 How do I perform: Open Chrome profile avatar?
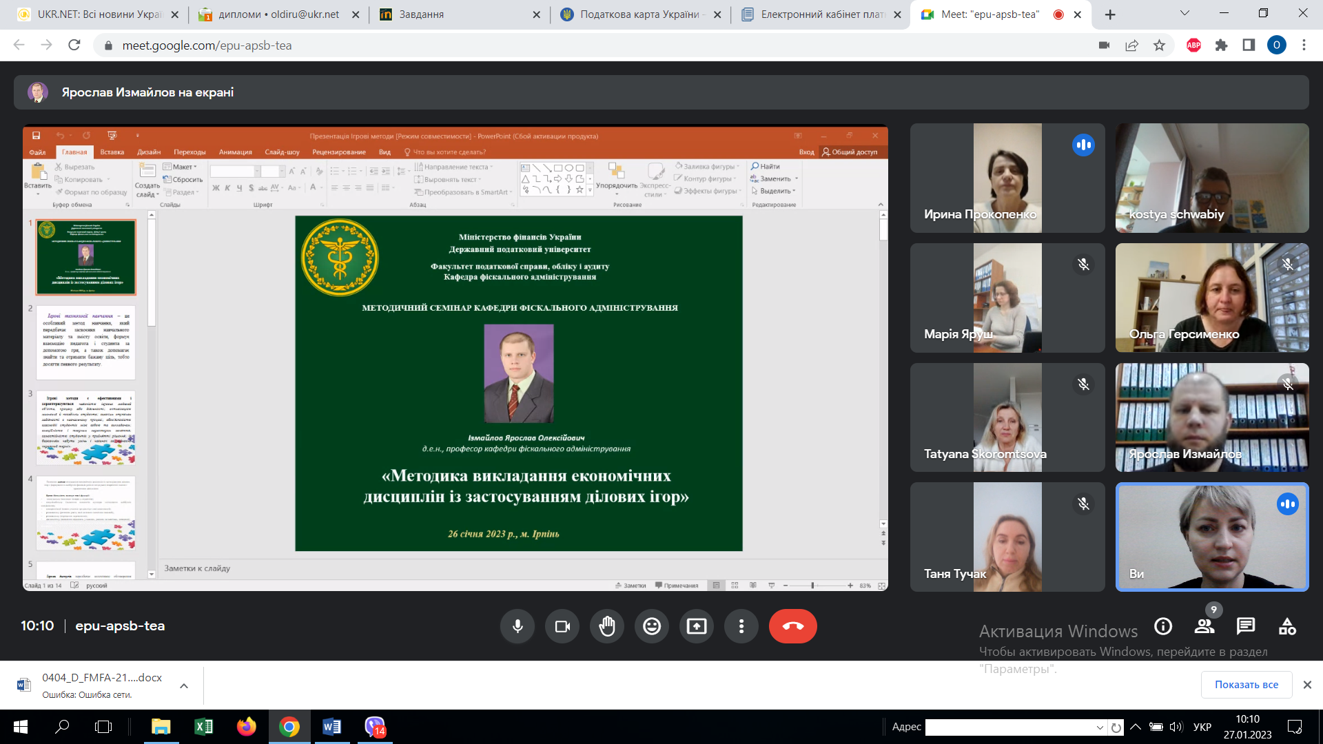(x=1277, y=45)
